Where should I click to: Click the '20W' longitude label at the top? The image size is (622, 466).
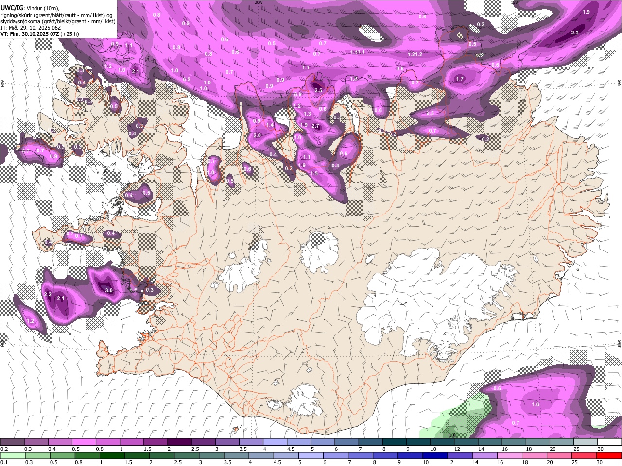click(259, 2)
